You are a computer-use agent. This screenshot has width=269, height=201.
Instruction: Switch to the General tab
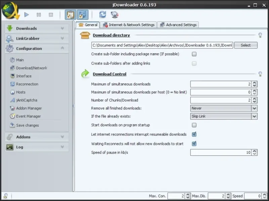click(x=88, y=25)
